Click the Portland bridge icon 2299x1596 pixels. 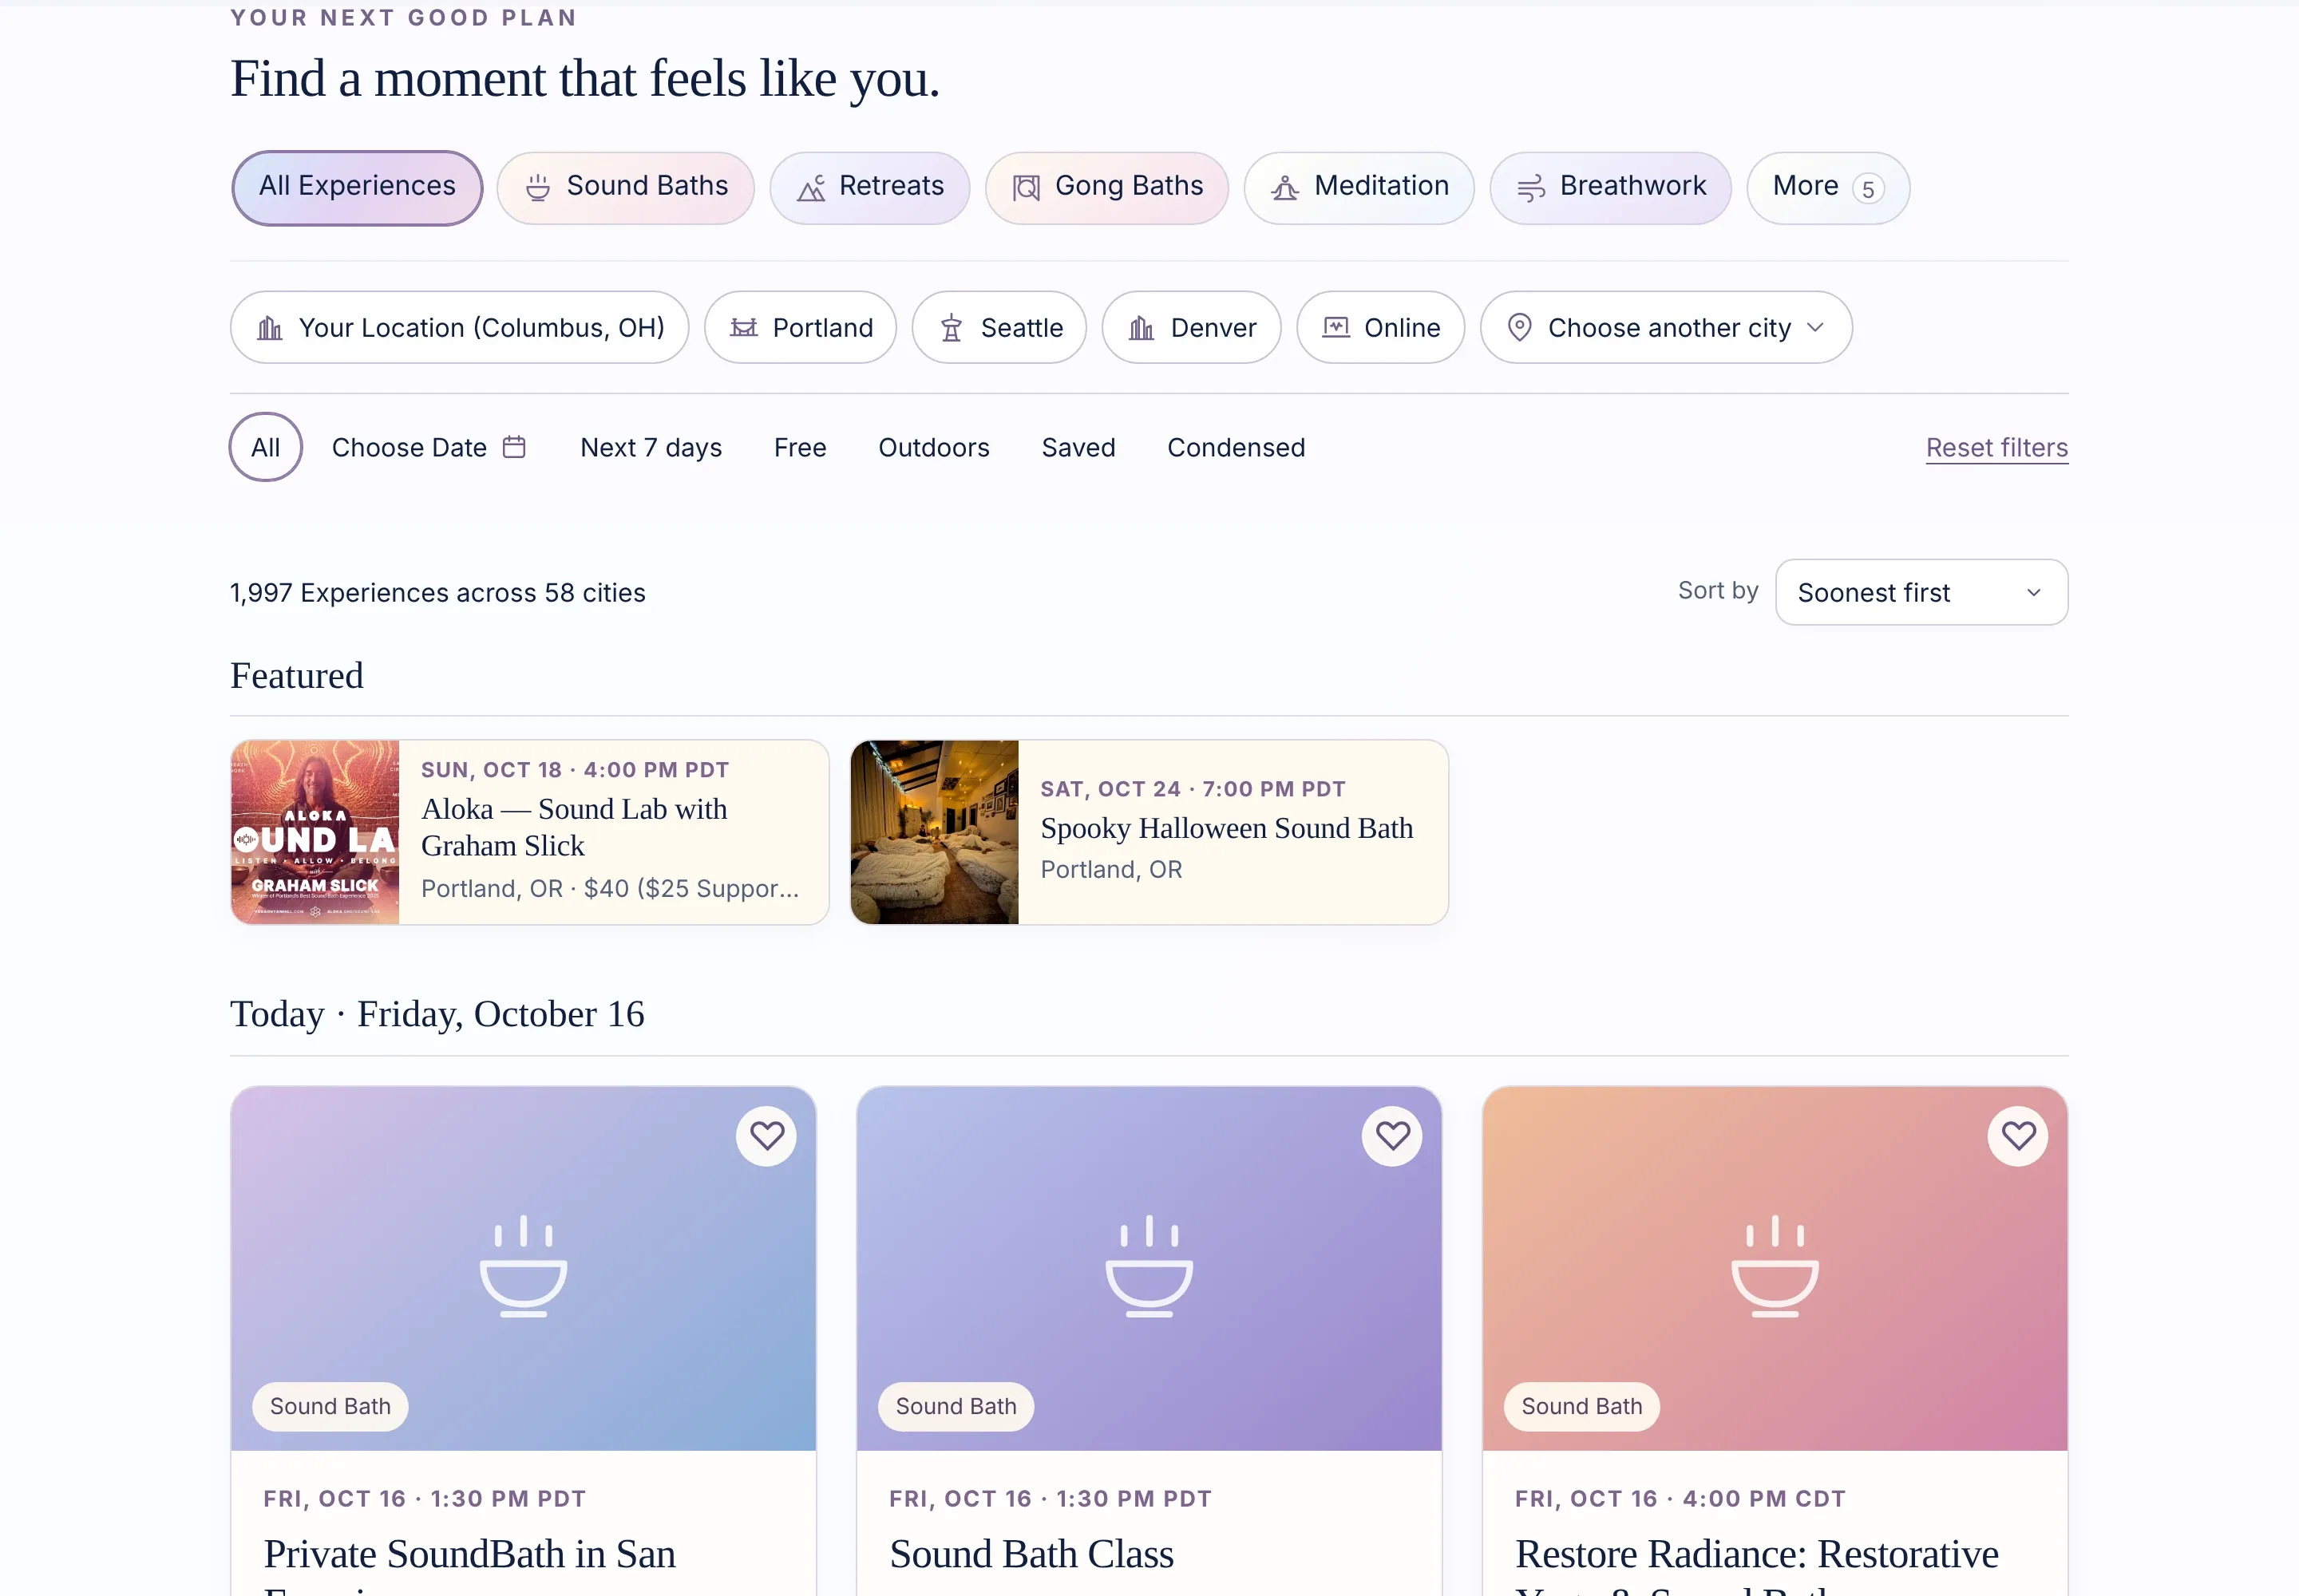[x=743, y=328]
